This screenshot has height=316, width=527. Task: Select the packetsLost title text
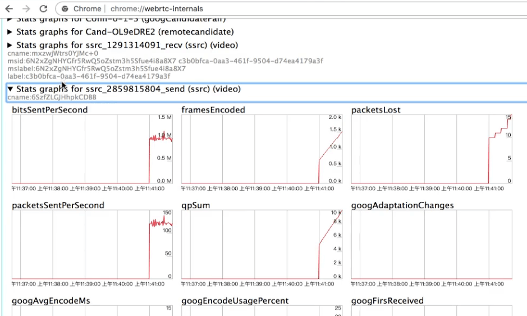tap(376, 110)
